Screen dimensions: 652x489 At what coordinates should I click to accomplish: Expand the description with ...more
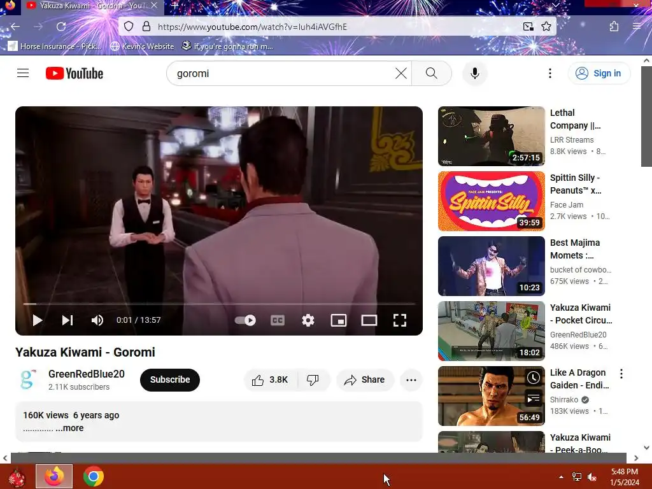tap(70, 428)
